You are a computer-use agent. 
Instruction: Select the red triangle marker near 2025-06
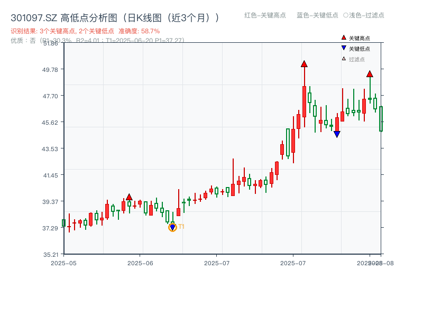click(x=130, y=196)
